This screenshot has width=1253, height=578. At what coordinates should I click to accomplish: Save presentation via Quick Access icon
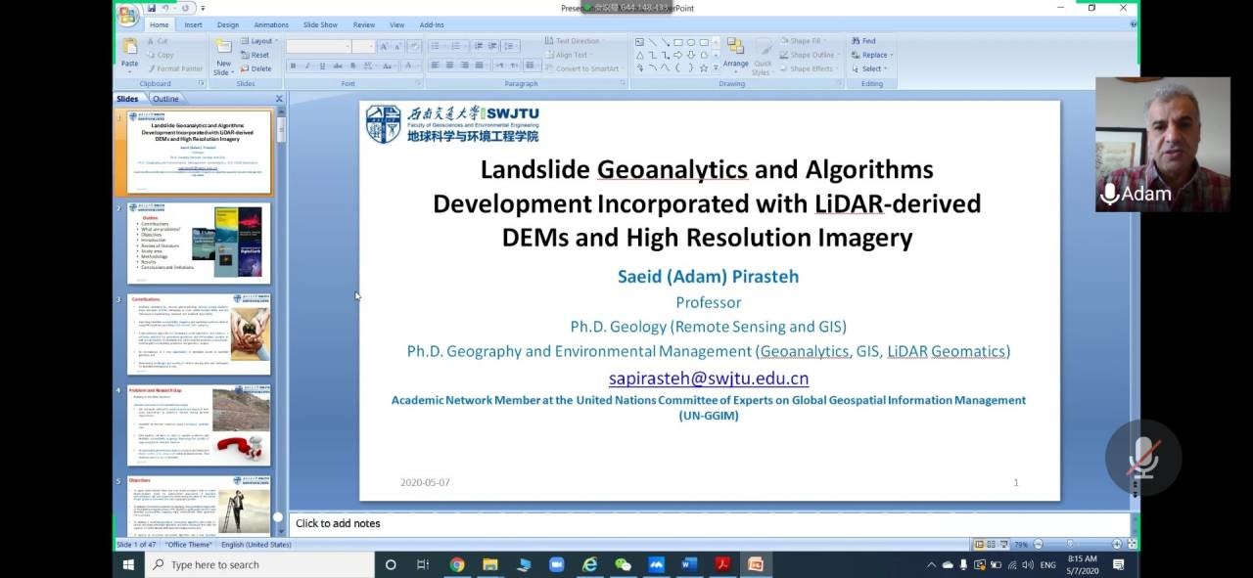pyautogui.click(x=153, y=9)
